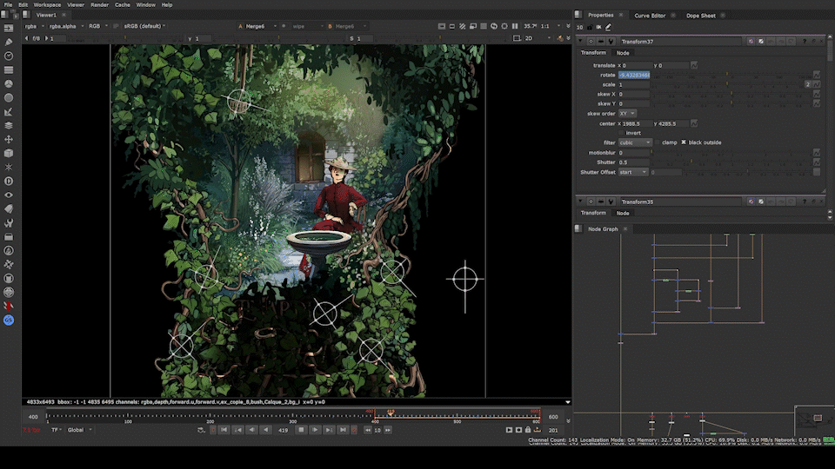Open the Draw nodes toolbar icon
Image resolution: width=835 pixels, height=469 pixels.
coord(9,42)
